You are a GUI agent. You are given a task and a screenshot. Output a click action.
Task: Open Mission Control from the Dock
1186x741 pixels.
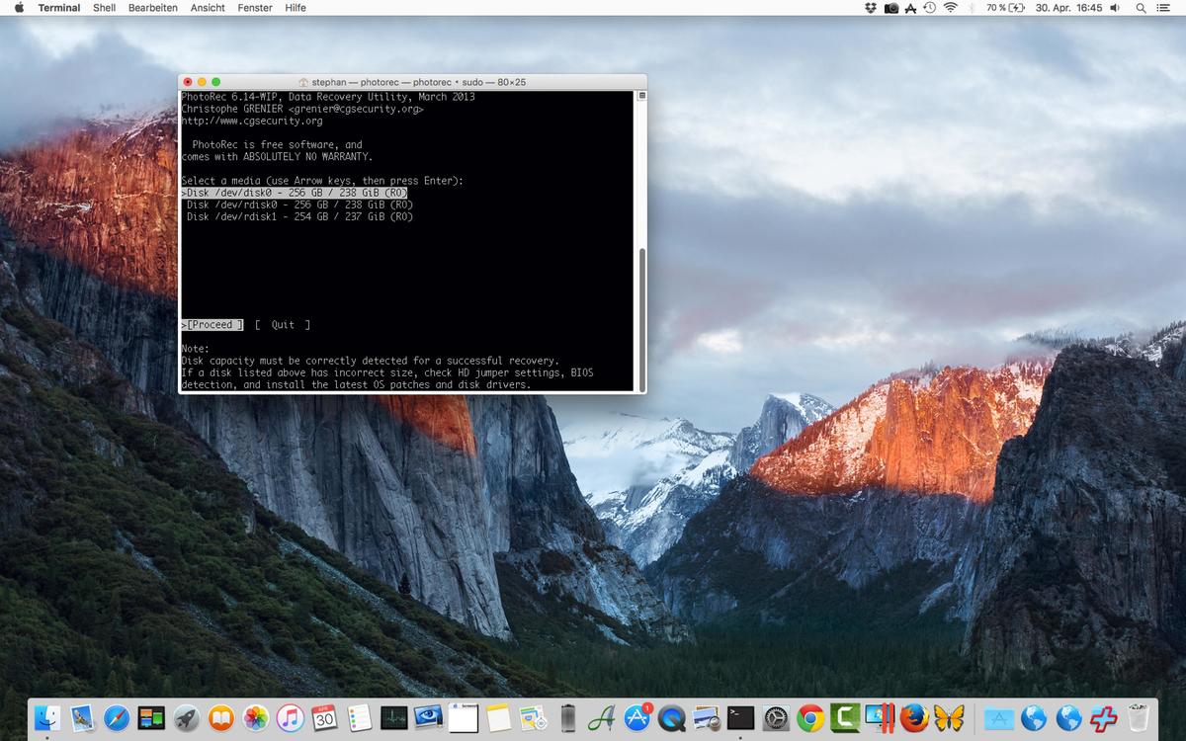tap(150, 718)
